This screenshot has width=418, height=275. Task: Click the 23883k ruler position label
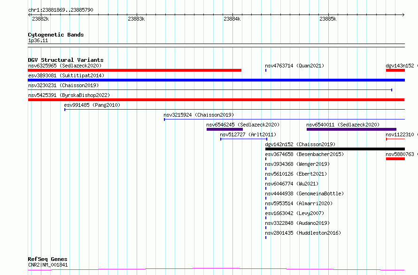[x=136, y=19]
